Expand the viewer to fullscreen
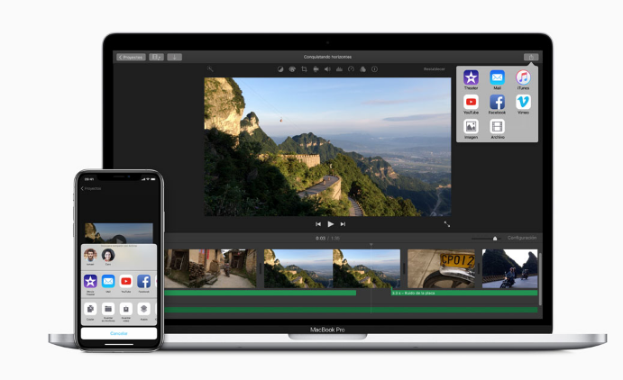Viewport: 623px width, 380px height. 446,223
